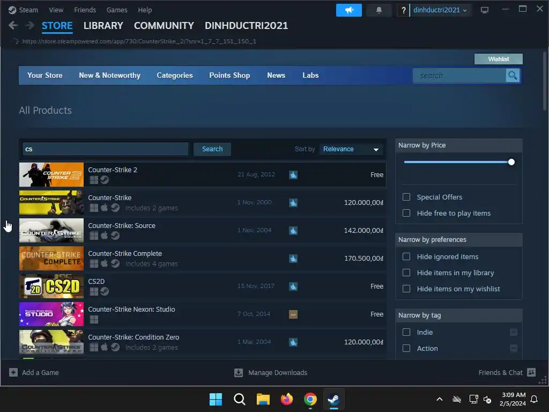Click the mixed review icon for Counter-Strike Nexon: Studio
Screen dimensions: 549x412
tap(293, 314)
